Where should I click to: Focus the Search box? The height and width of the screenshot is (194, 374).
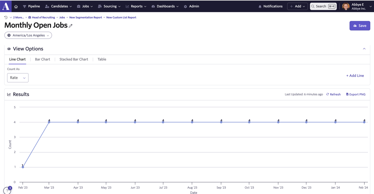tap(323, 6)
